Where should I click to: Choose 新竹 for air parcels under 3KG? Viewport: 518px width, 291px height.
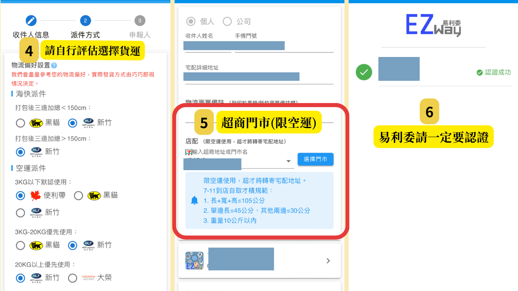21,213
